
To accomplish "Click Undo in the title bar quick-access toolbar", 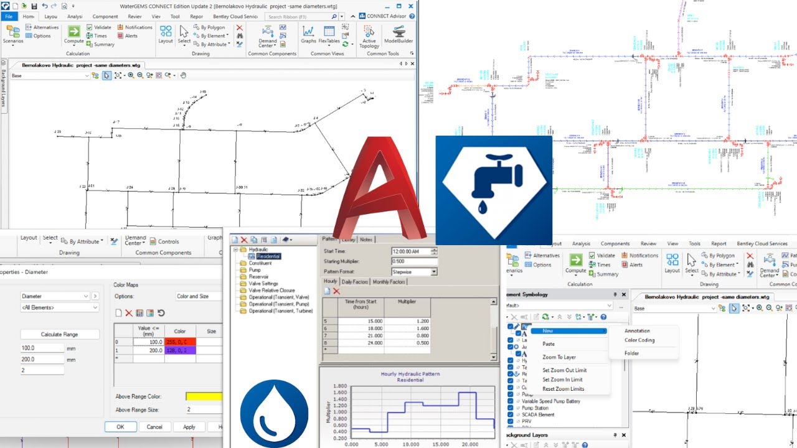I will [45, 6].
